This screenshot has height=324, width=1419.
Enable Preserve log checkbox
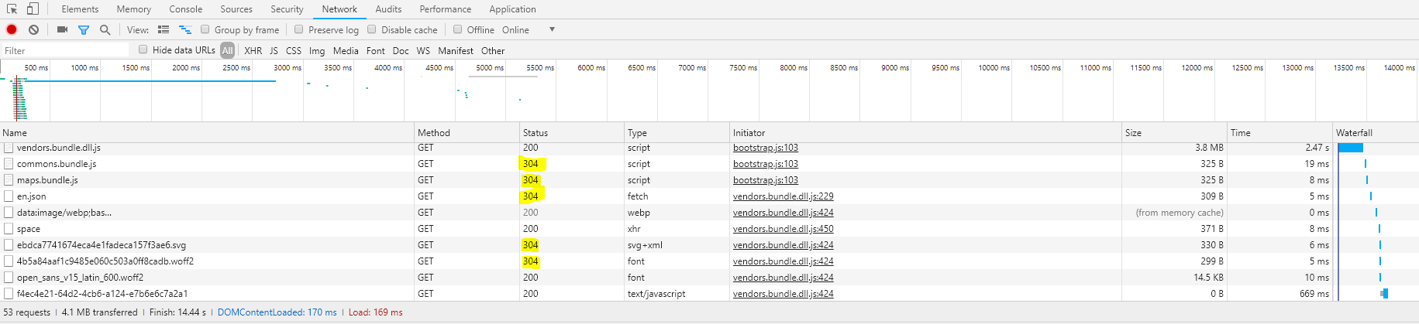pos(299,29)
